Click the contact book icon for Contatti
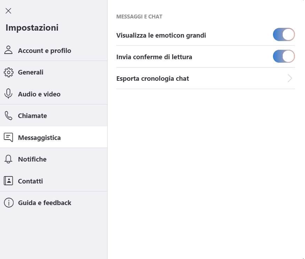The height and width of the screenshot is (259, 305). tap(8, 181)
